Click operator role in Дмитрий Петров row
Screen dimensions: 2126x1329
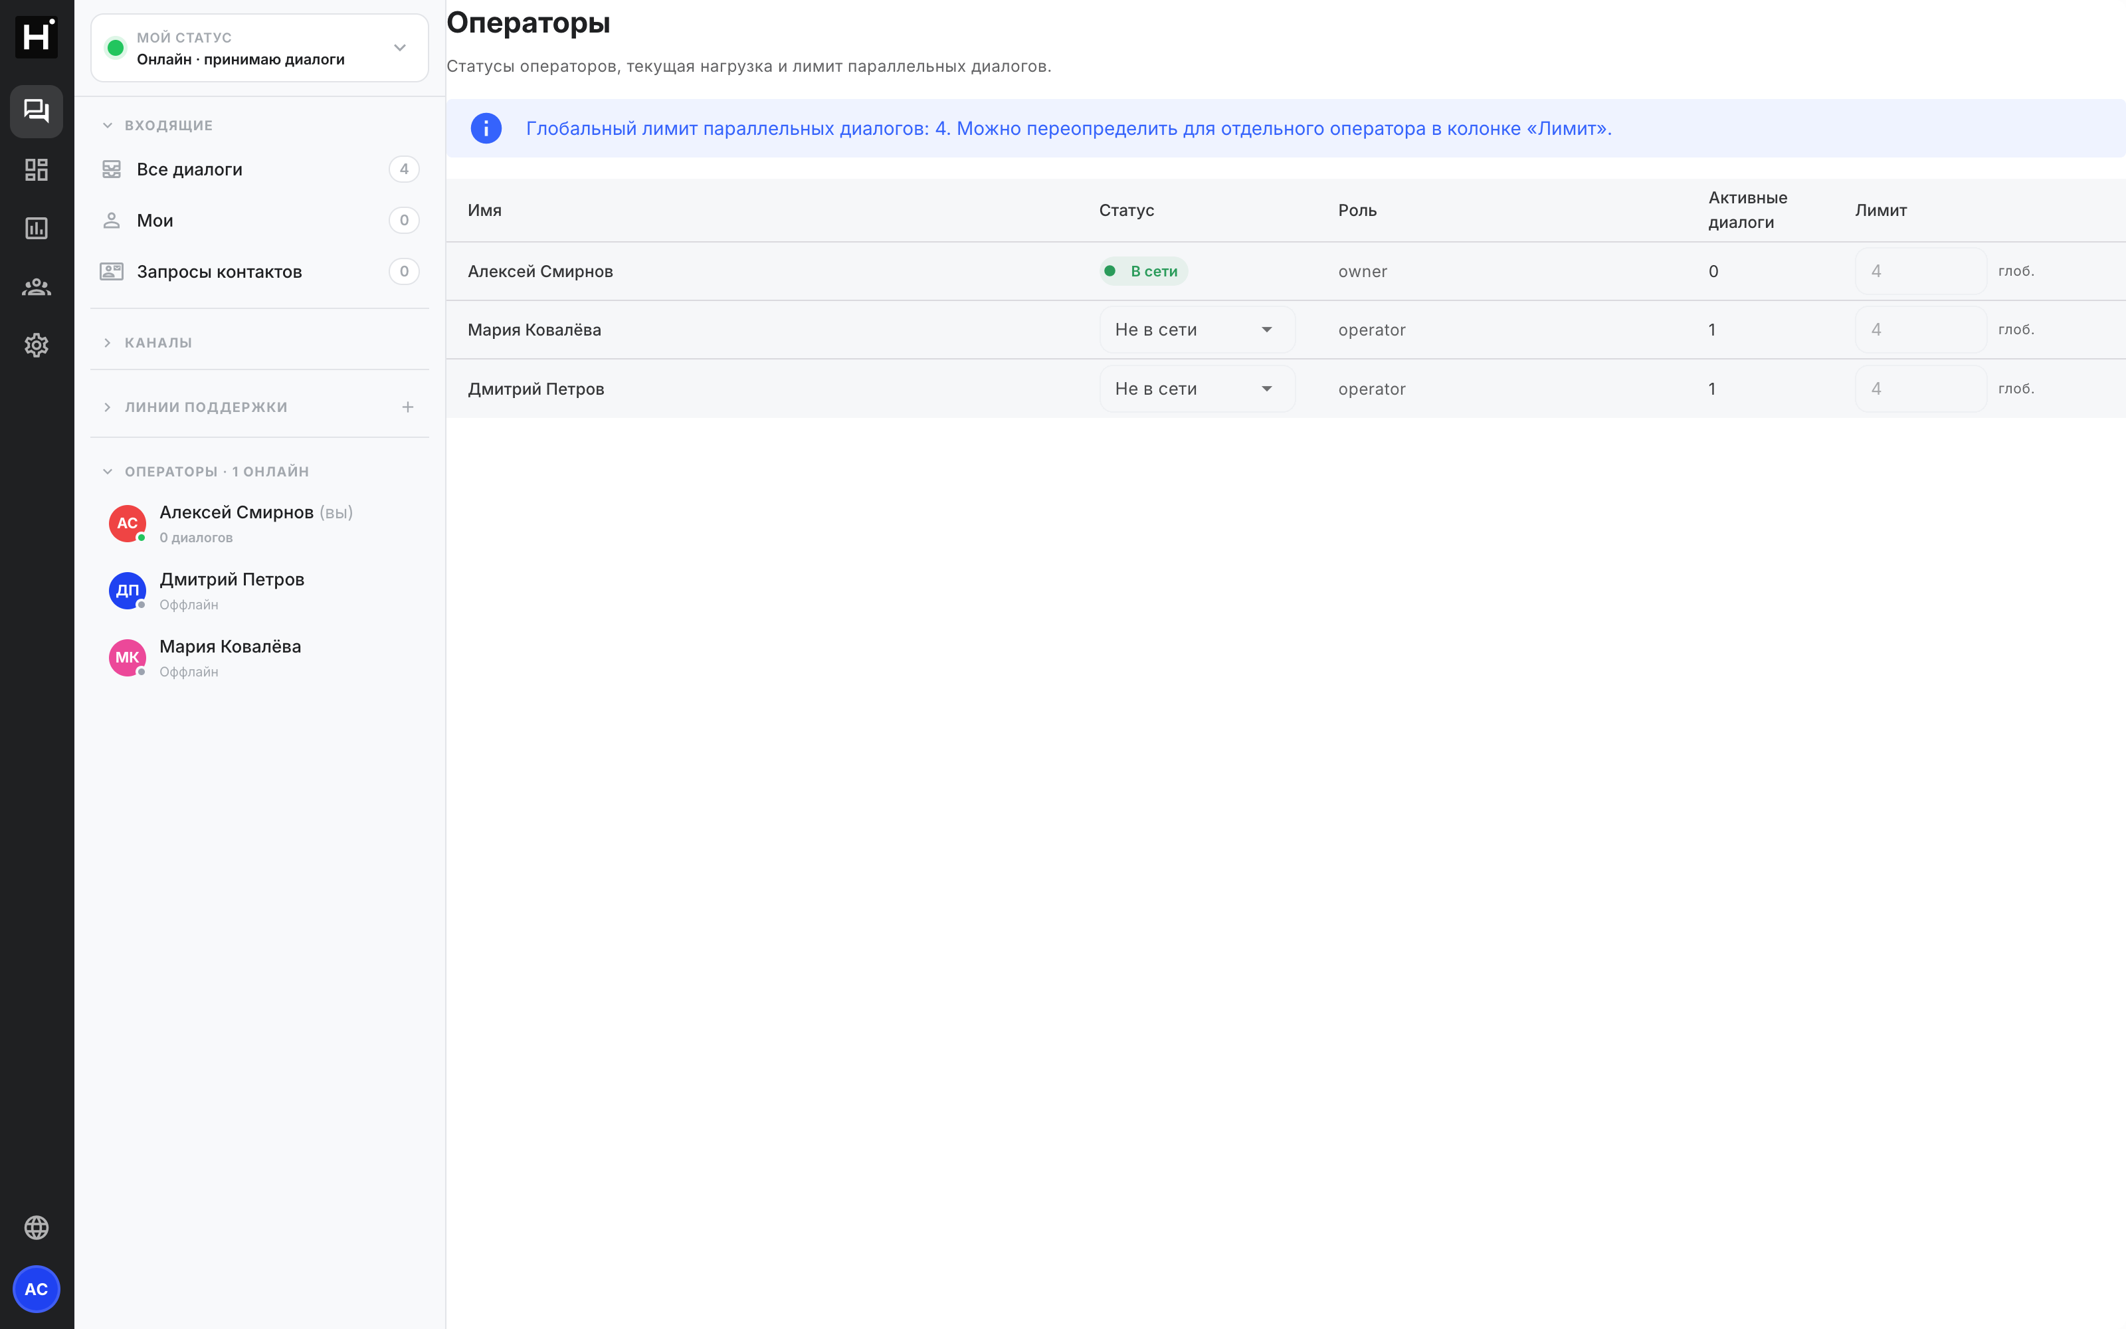click(1371, 389)
